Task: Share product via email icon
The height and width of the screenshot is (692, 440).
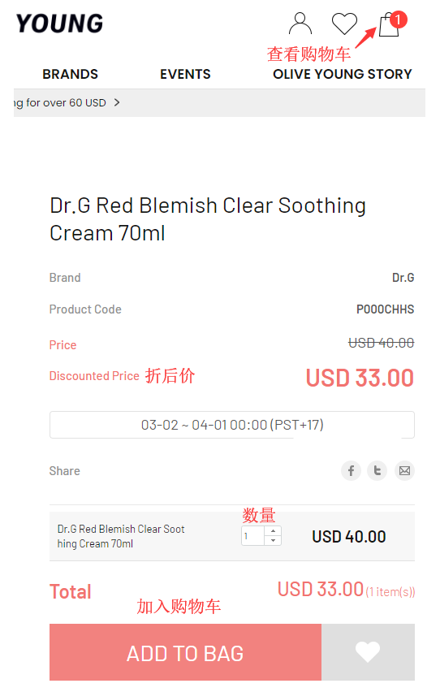Action: click(x=404, y=470)
